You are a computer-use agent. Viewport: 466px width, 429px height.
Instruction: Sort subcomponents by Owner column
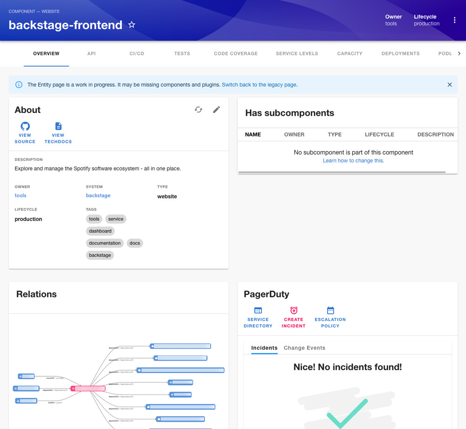click(294, 134)
